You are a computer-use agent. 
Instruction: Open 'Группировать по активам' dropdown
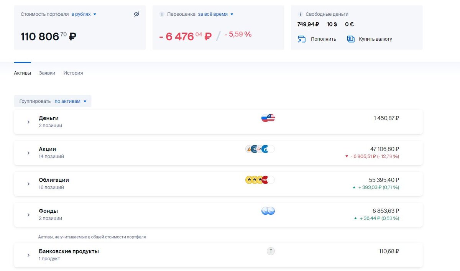pyautogui.click(x=53, y=101)
